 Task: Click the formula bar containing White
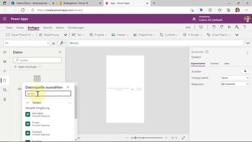pyautogui.click(x=156, y=43)
